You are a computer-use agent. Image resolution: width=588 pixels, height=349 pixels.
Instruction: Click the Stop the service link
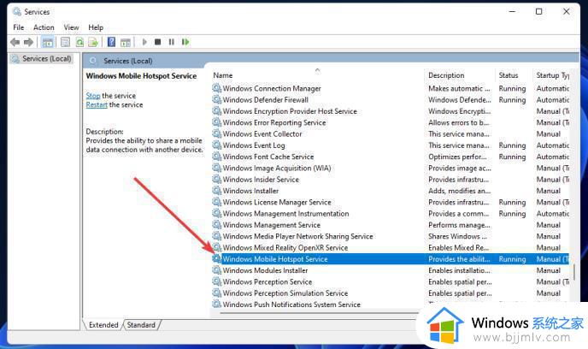tap(93, 96)
